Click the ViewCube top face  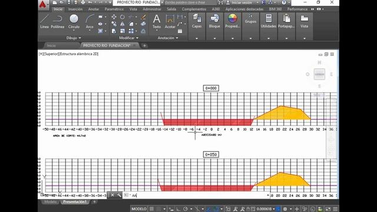tap(319, 74)
